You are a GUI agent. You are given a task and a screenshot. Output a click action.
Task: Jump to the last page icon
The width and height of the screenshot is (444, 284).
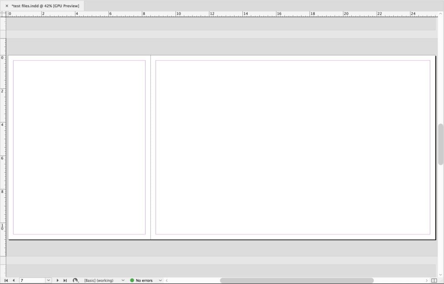pos(65,280)
